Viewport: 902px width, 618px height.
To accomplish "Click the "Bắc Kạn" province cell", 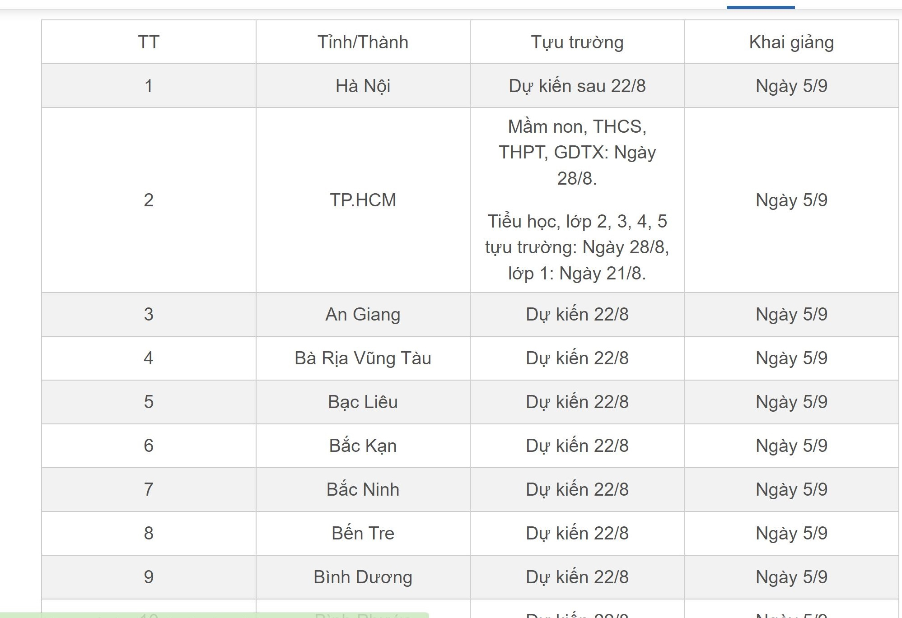I will (x=363, y=446).
